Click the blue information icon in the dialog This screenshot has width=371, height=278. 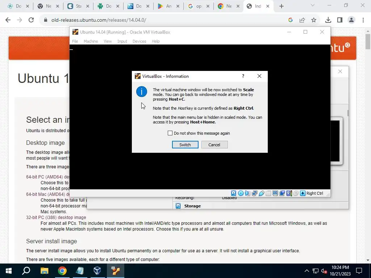coord(142,92)
